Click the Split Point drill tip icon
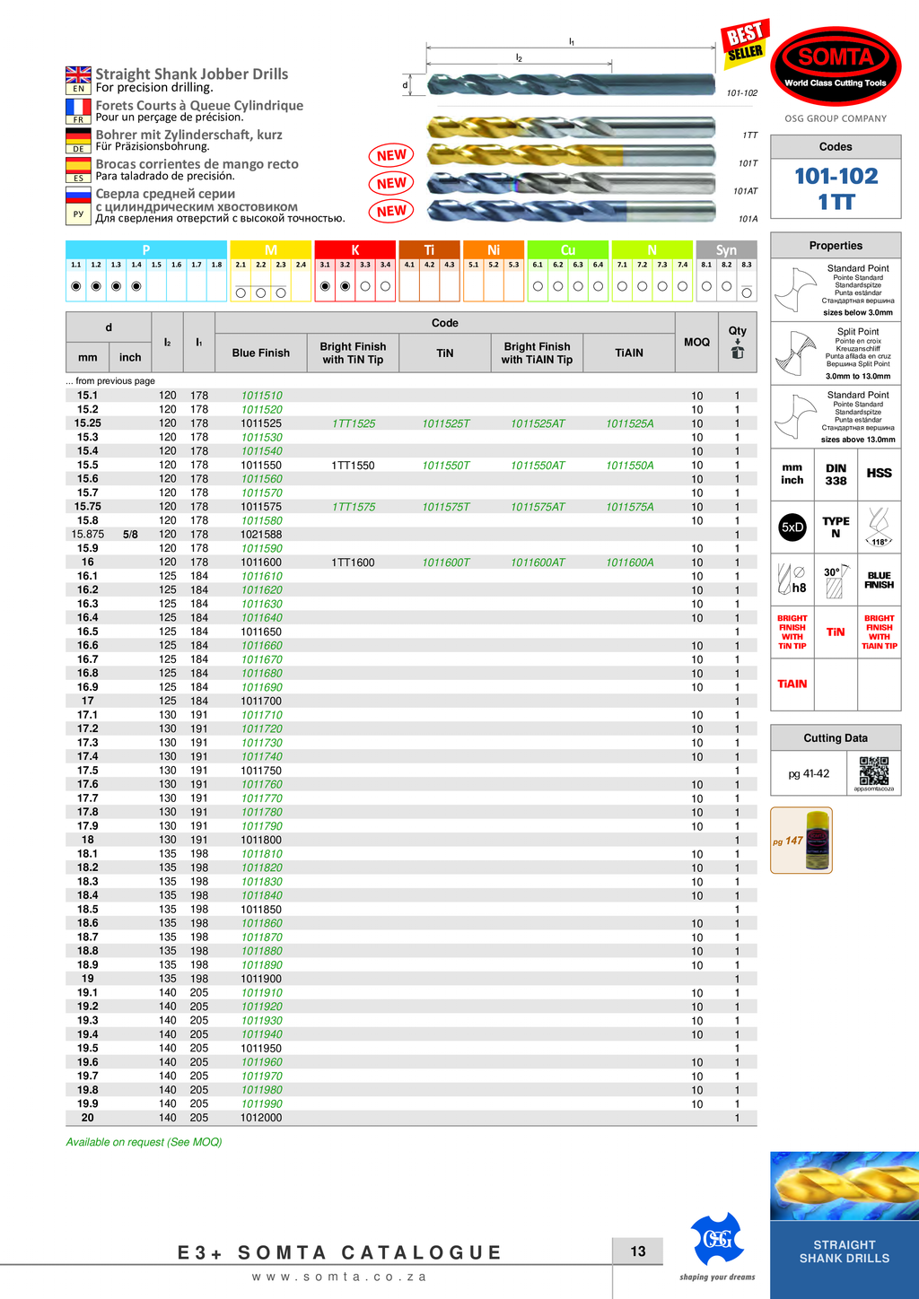The height and width of the screenshot is (1299, 919). (x=795, y=353)
